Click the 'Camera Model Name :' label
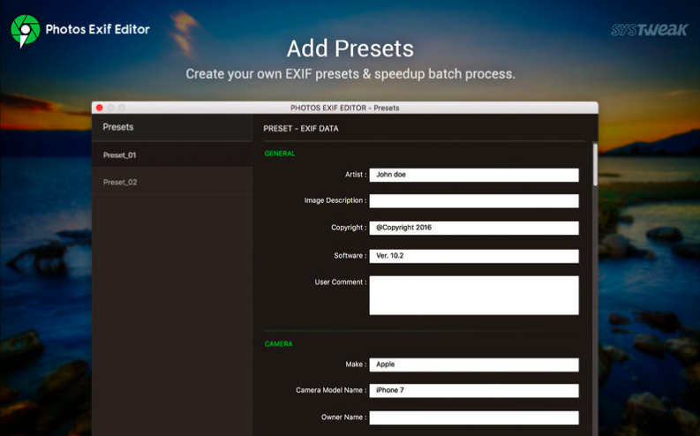700x436 pixels. (331, 390)
